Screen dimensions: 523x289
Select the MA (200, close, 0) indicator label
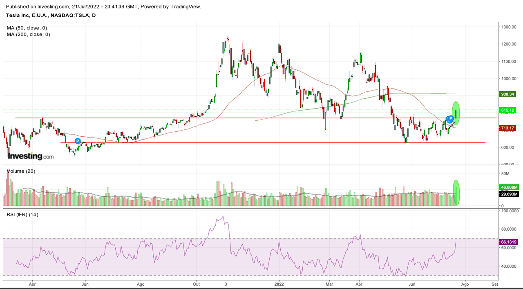coord(28,35)
